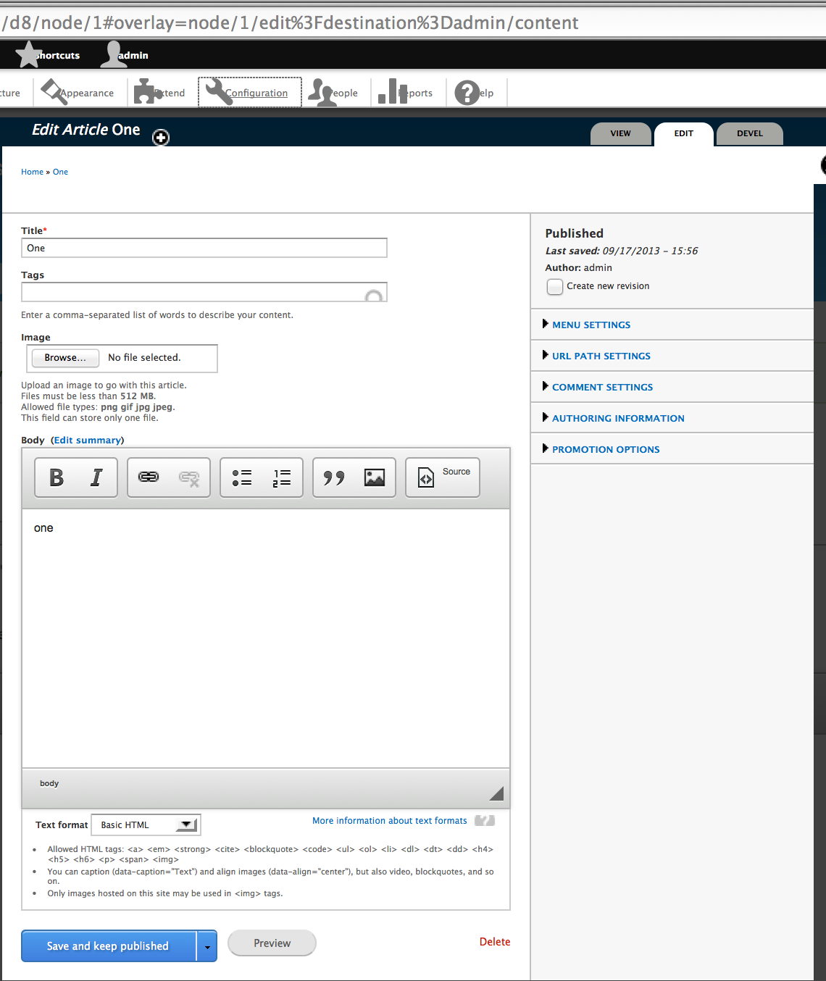
Task: Open the Edit summary link
Action: coord(87,440)
